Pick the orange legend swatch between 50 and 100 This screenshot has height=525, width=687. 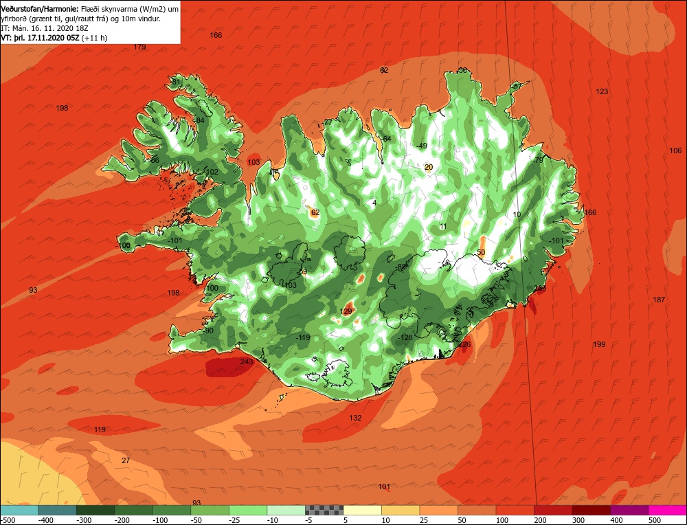click(x=476, y=510)
